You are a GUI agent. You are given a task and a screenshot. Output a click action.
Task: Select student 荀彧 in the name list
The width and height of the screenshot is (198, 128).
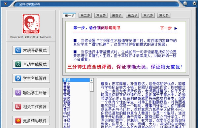(x=76, y=95)
